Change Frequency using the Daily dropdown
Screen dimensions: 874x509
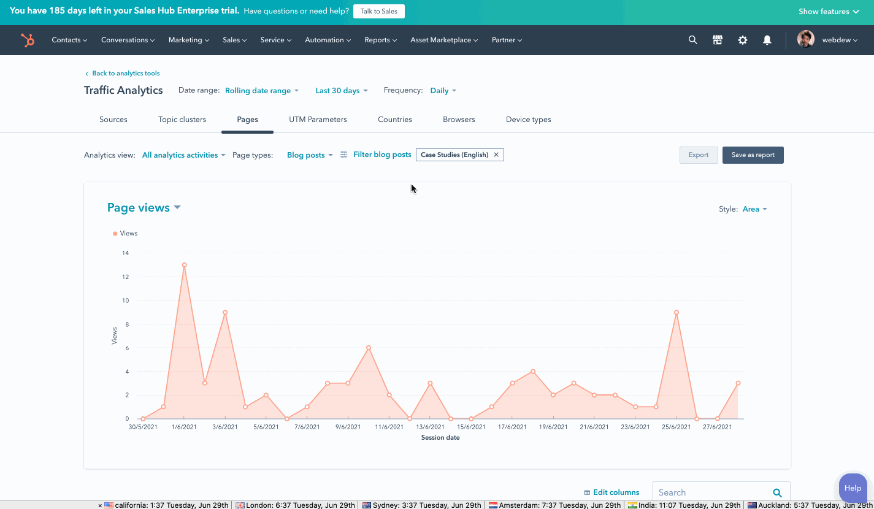point(442,90)
